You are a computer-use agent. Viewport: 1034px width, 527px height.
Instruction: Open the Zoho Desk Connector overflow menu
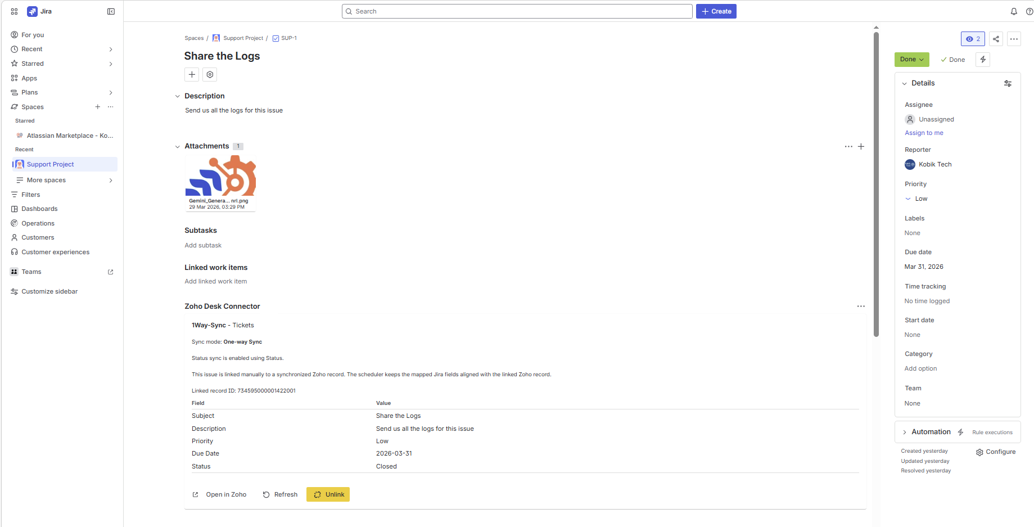coord(861,306)
